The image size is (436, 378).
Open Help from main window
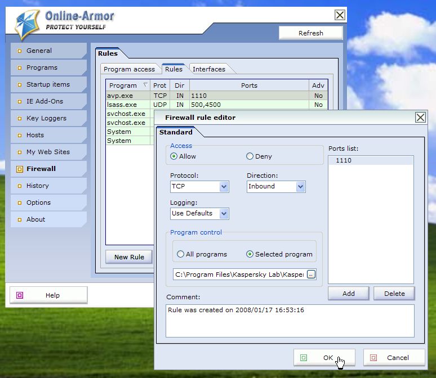coord(48,295)
